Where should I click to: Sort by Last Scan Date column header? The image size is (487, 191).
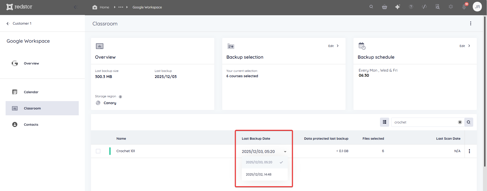(448, 138)
